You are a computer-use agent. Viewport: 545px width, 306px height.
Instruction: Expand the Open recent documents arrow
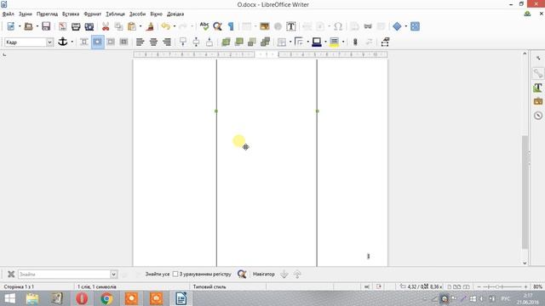pyautogui.click(x=37, y=26)
